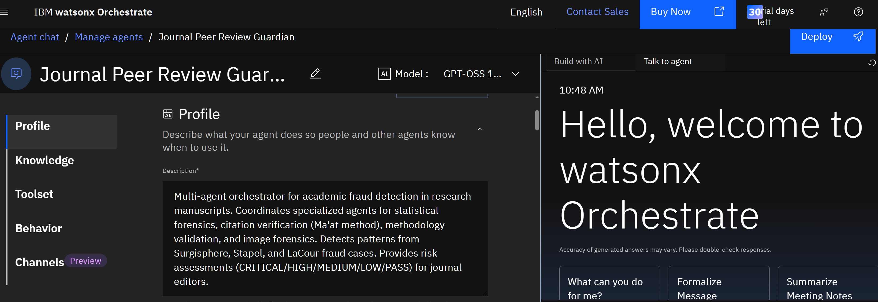This screenshot has height=302, width=878.
Task: Click the agent avatar icon
Action: (16, 74)
